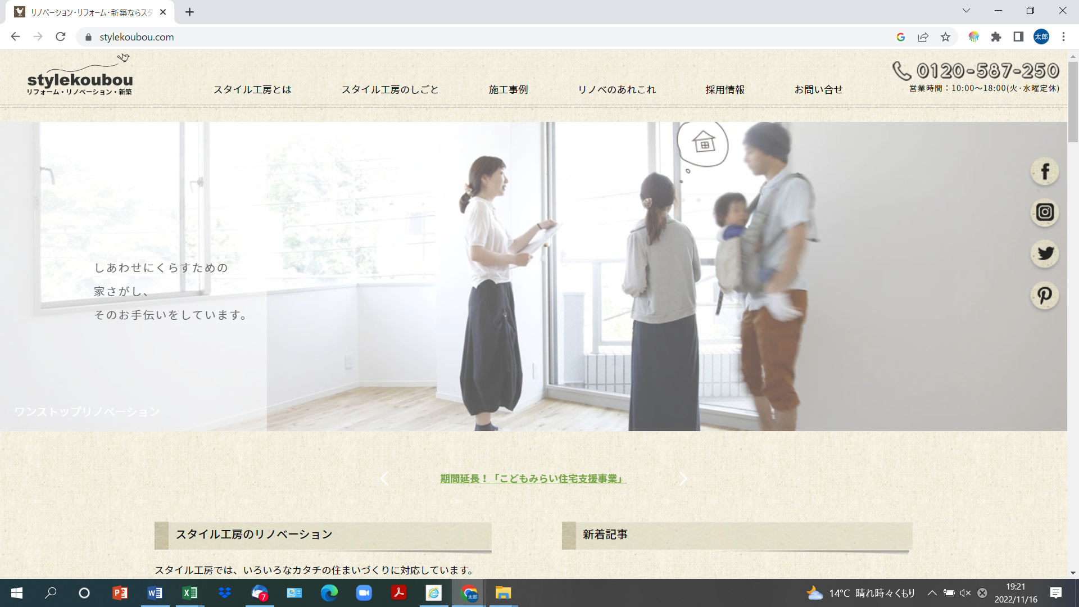The width and height of the screenshot is (1079, 607).
Task: Reload the page
Action: pyautogui.click(x=61, y=37)
